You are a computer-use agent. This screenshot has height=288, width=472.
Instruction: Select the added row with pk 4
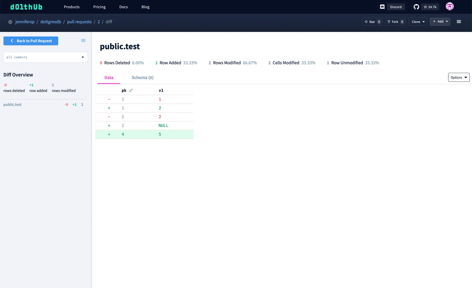(x=144, y=134)
